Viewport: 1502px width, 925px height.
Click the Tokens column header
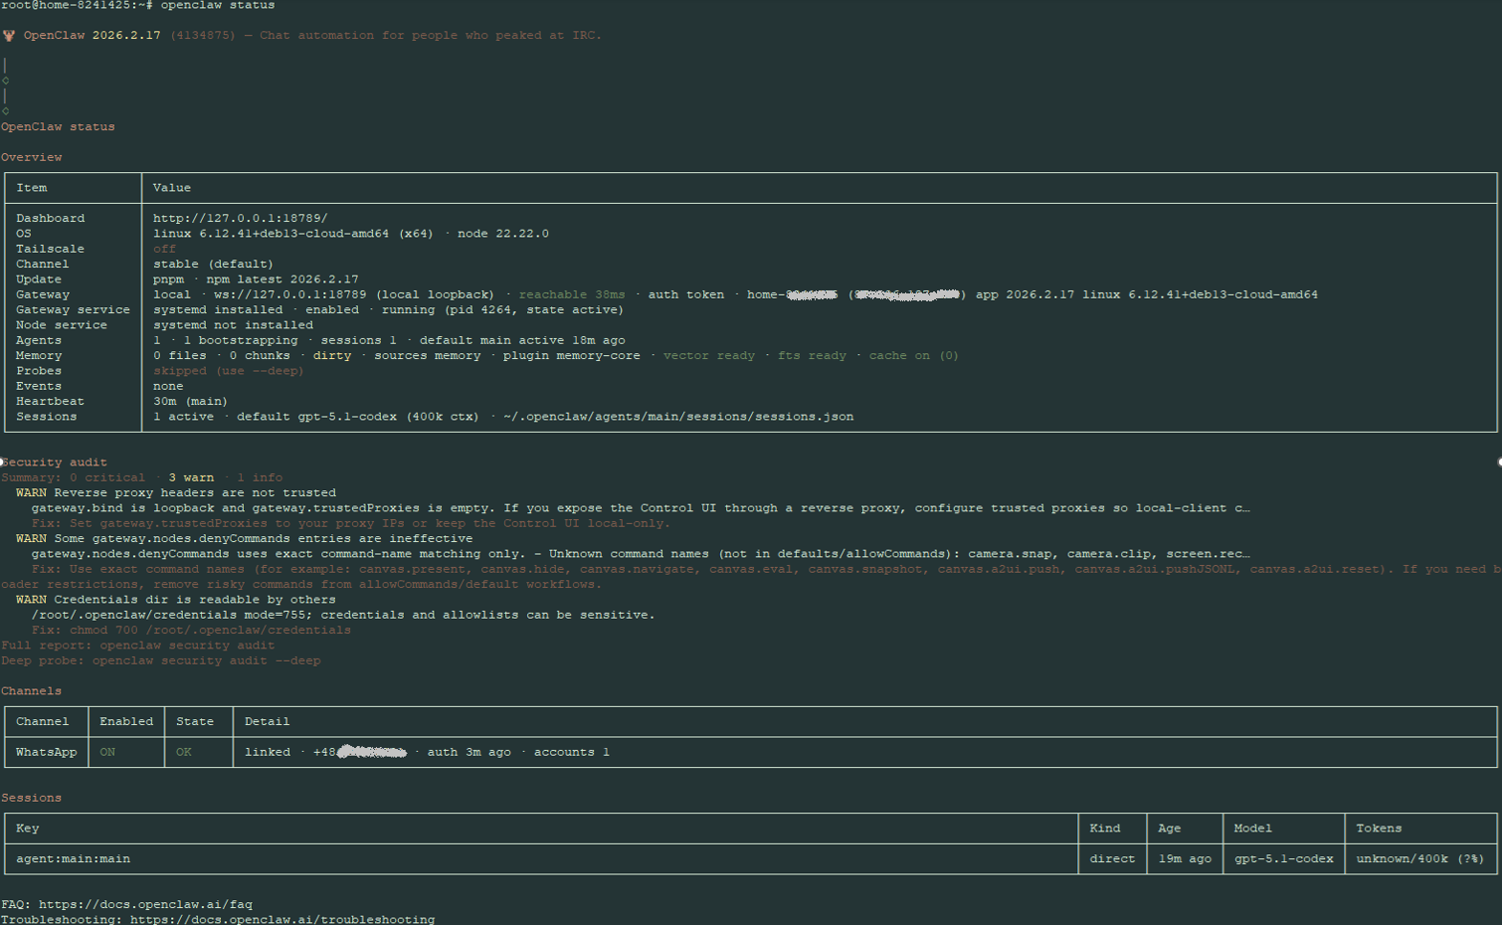pyautogui.click(x=1378, y=828)
